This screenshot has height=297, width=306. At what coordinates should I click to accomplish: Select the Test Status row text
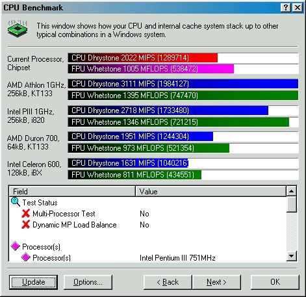[x=40, y=203]
